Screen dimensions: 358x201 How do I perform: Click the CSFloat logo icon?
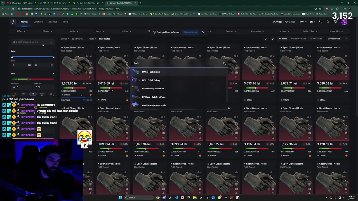13,22
